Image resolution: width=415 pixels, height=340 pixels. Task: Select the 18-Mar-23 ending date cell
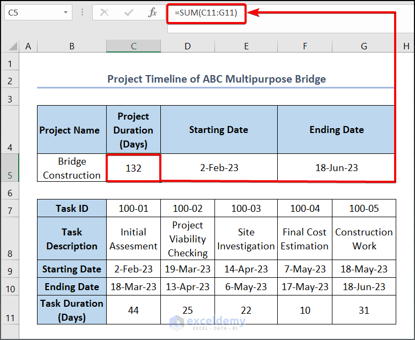point(134,286)
